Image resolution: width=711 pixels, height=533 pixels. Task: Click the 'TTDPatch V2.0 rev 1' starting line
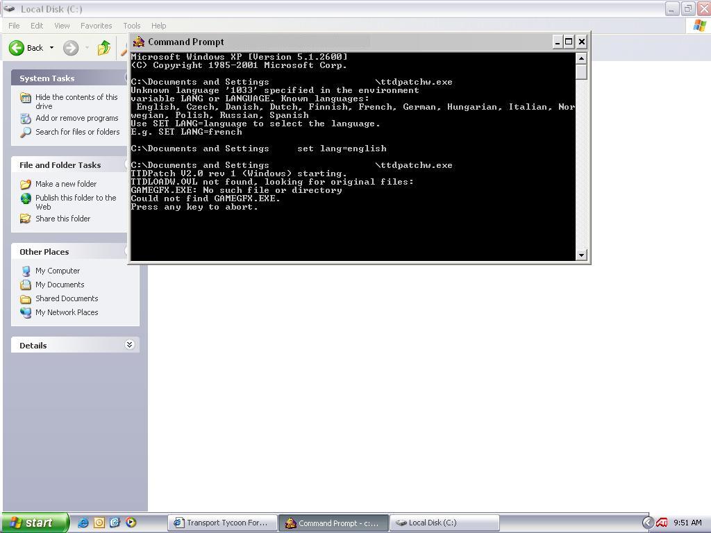pyautogui.click(x=239, y=174)
